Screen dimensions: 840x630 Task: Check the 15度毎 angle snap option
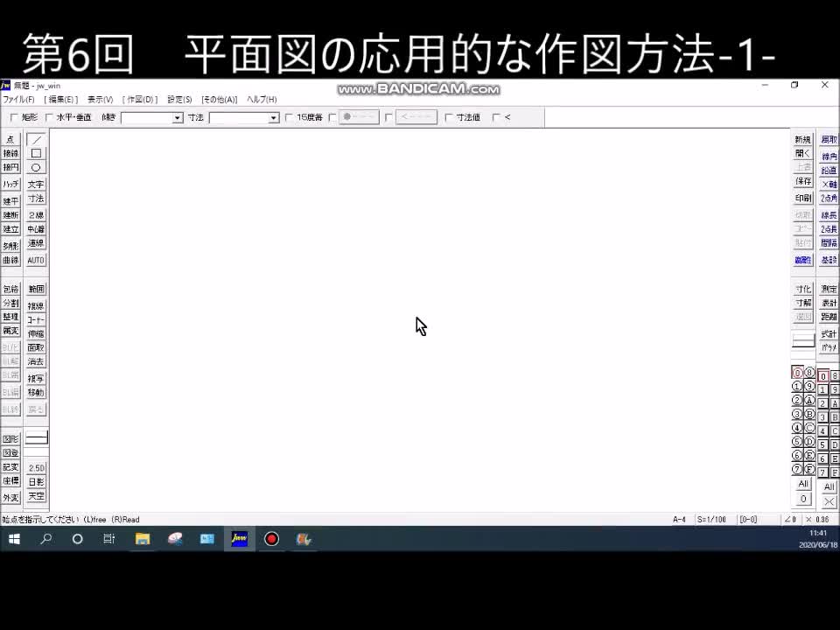tap(288, 116)
